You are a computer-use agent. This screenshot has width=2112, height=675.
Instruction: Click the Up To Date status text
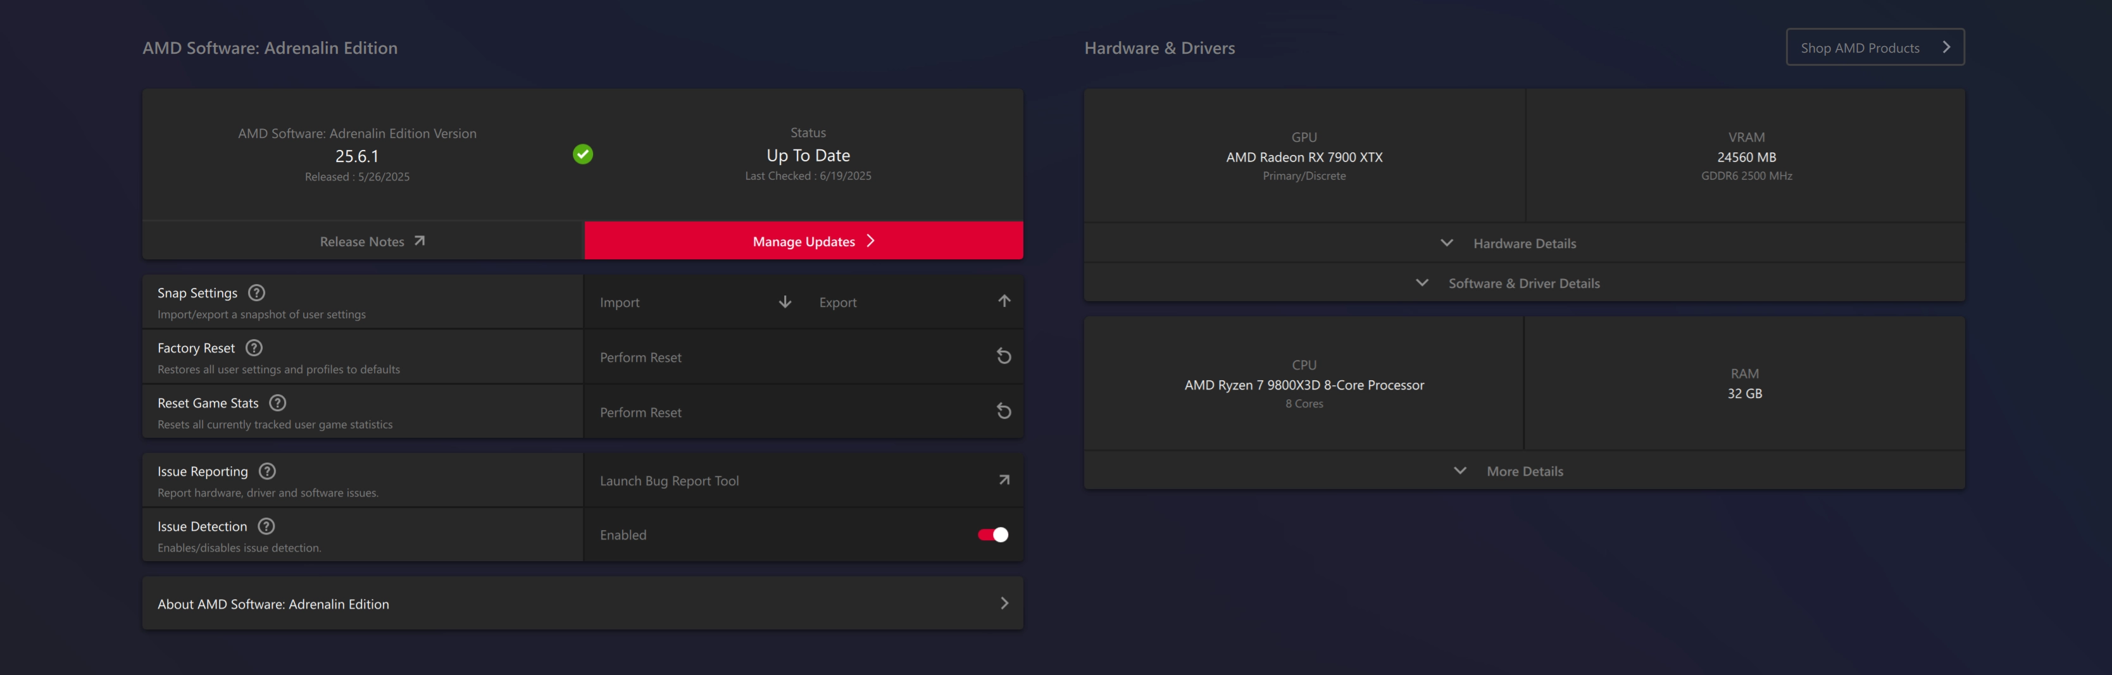(x=808, y=155)
